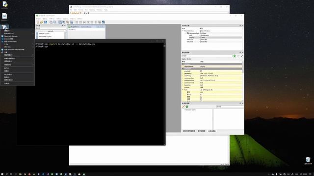Viewport: 314px width, 176px height.
Task: Click the objectName property value display
Action: click(x=221, y=66)
